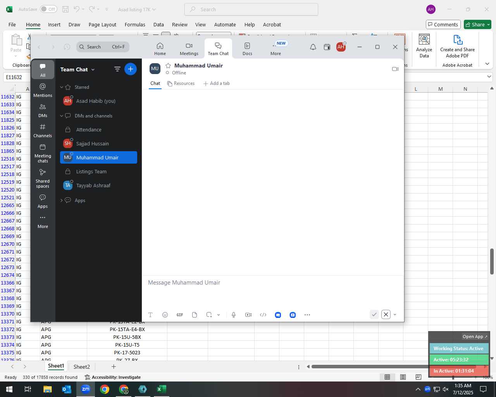Collapse DMs and channels section
496x397 pixels.
(62, 116)
